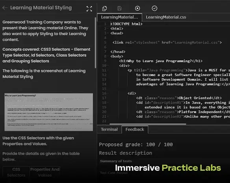Screen dimensions: 230x183
Task: Switch to the LearningMaterial.css tab
Action: [166, 17]
